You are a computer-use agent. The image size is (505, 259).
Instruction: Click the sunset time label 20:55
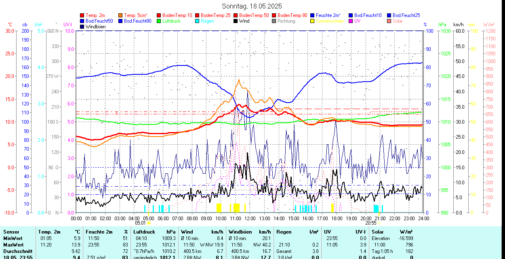[370, 223]
